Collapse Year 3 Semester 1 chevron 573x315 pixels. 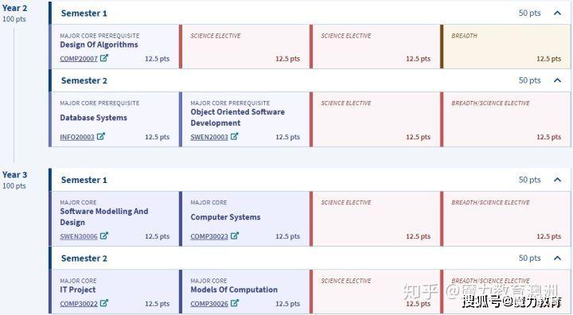[557, 180]
